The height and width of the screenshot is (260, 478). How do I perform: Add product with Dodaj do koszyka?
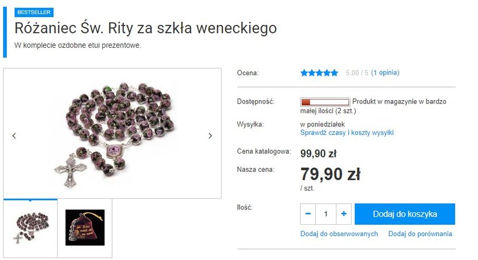[x=405, y=214]
